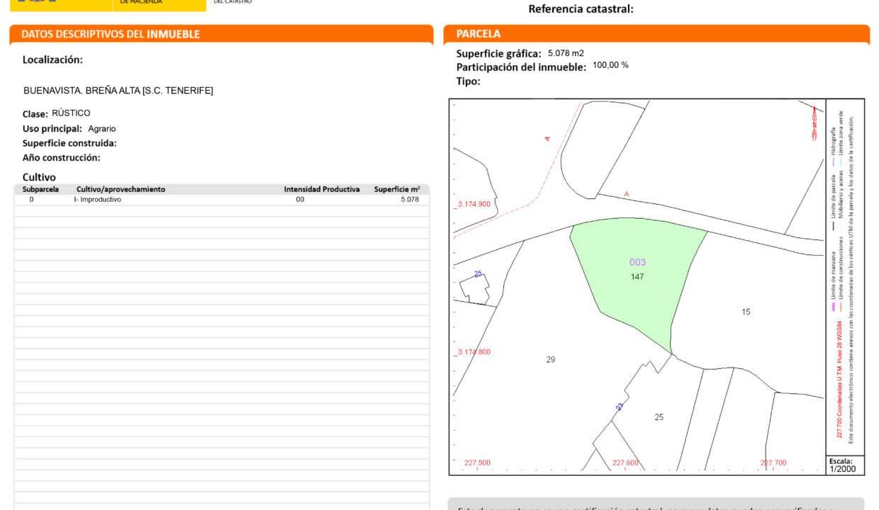Click the black parcel number 25 on map
Screen dimensions: 879x510
pyautogui.click(x=659, y=417)
